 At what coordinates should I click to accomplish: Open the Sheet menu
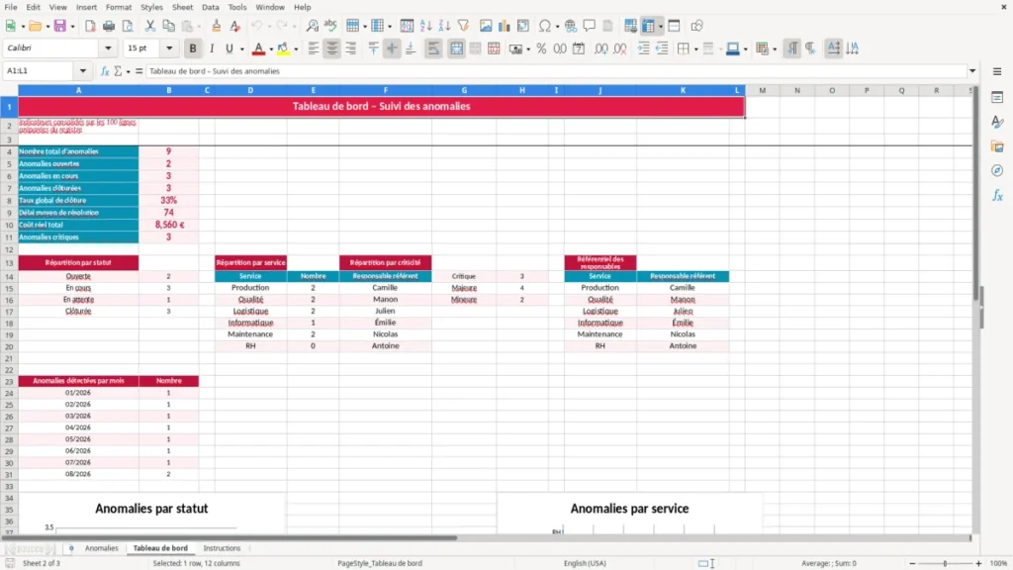pos(182,7)
